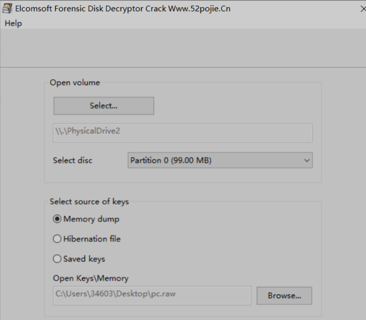Click the Open volume group title
The height and width of the screenshot is (320, 366).
75,83
